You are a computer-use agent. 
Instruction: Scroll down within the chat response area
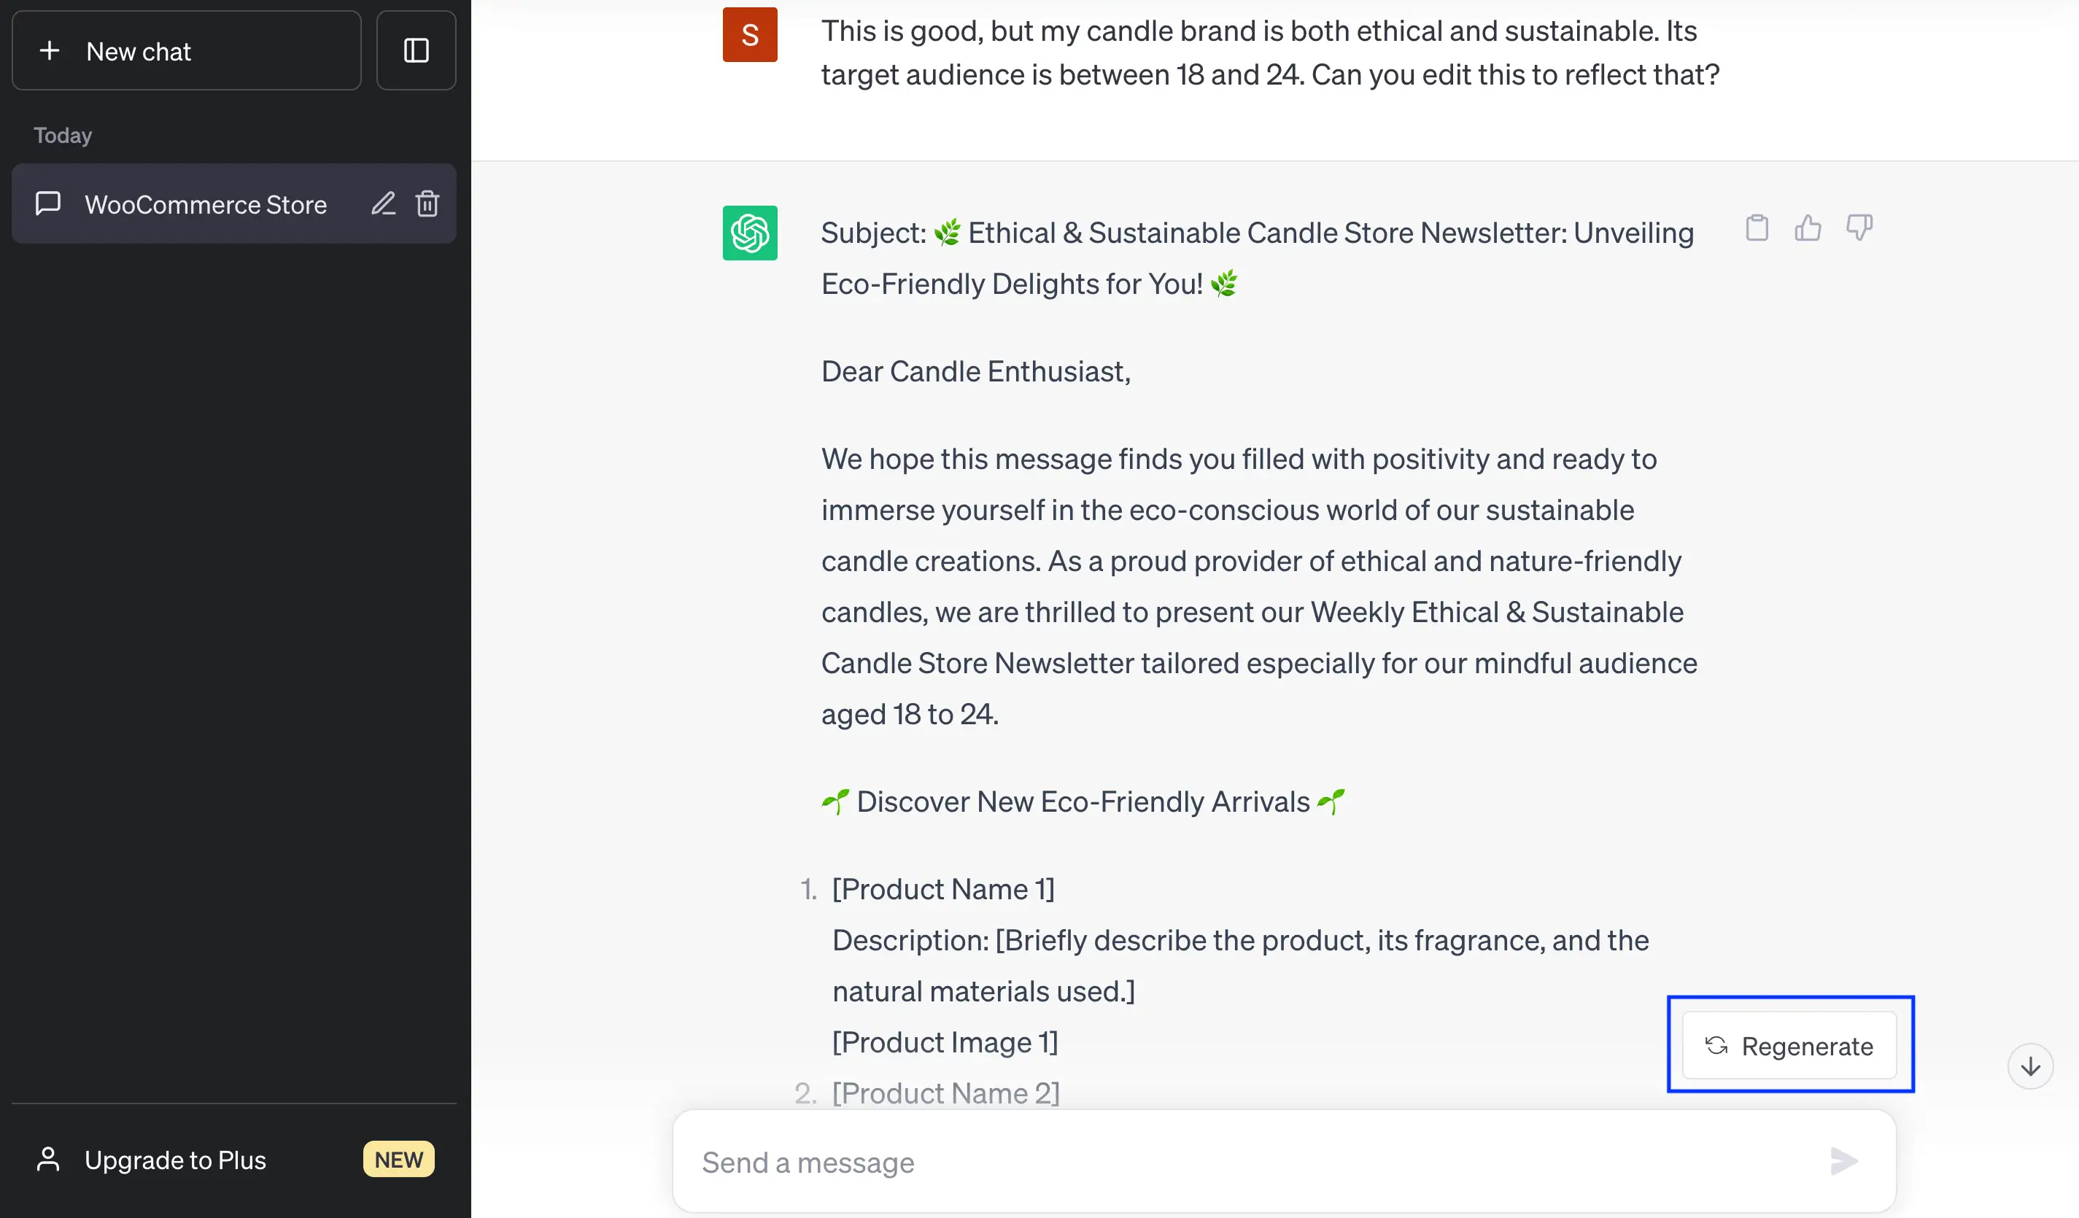[x=2029, y=1066]
